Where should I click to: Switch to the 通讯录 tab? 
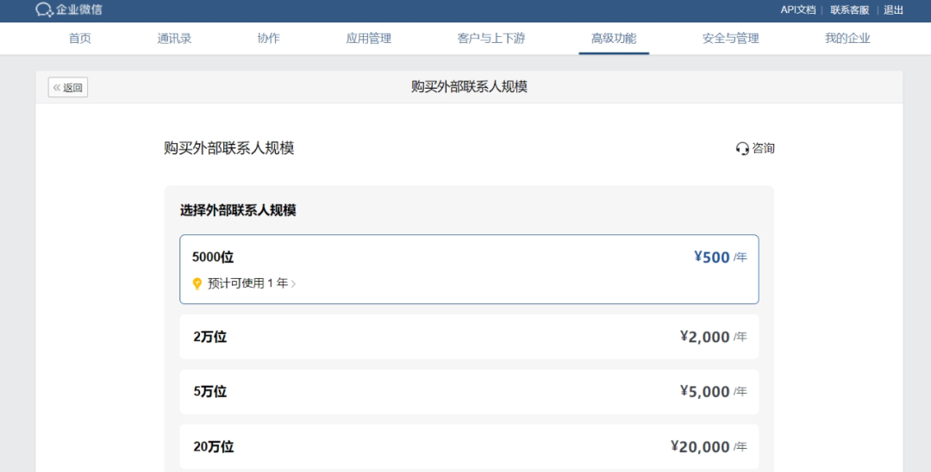coord(174,39)
